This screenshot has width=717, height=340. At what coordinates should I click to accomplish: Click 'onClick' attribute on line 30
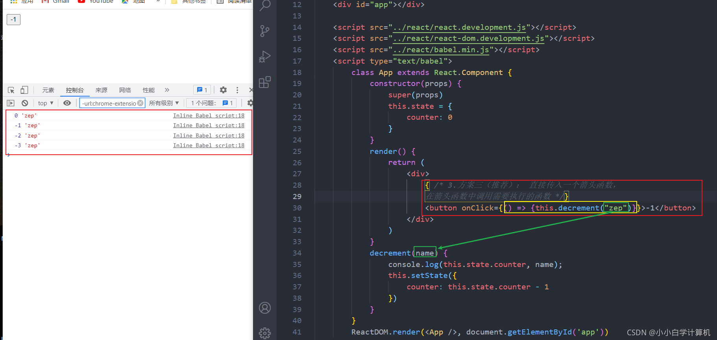(x=477, y=208)
